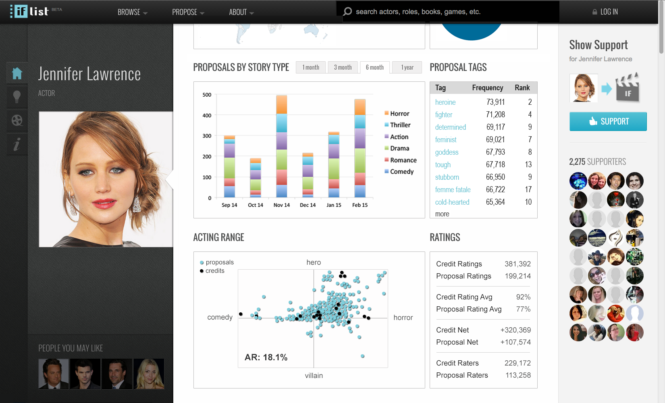Click the lock icon beside Log In
Image resolution: width=665 pixels, height=403 pixels.
(x=594, y=12)
